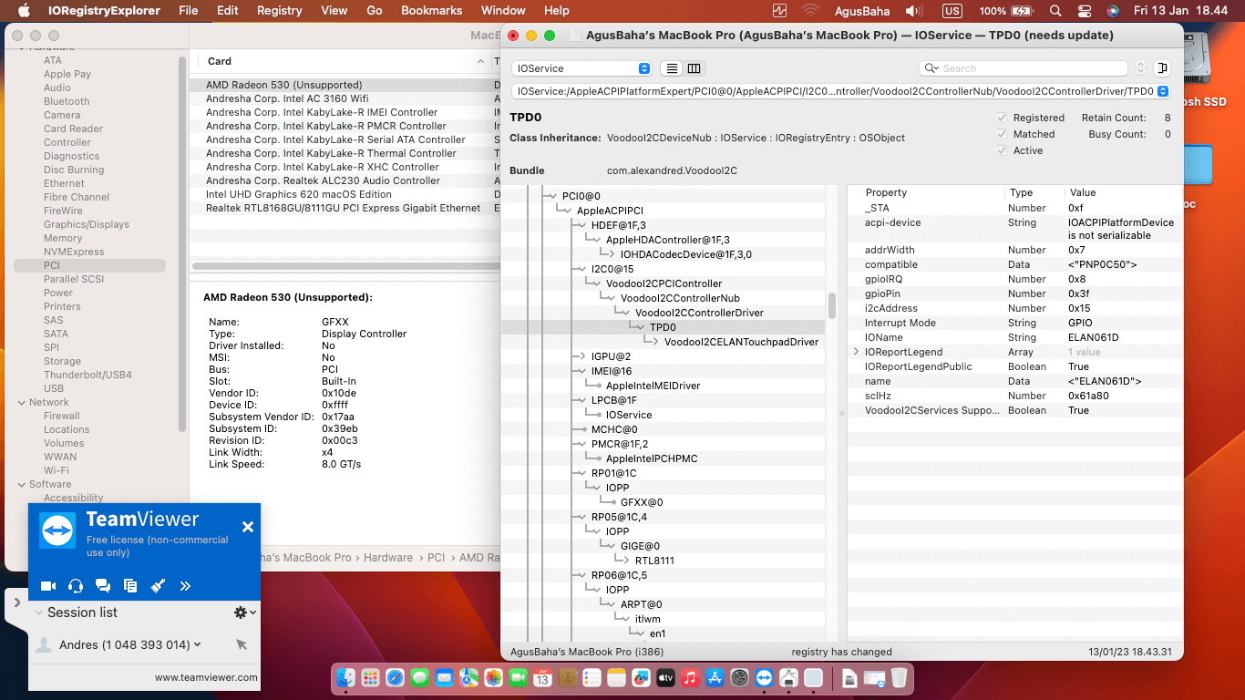Open Control Center in menu bar
1245x700 pixels.
(1085, 11)
